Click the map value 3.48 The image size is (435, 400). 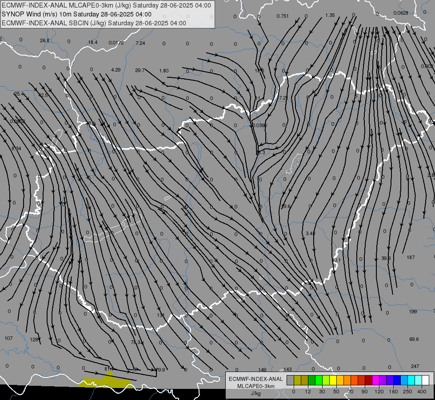point(311,233)
